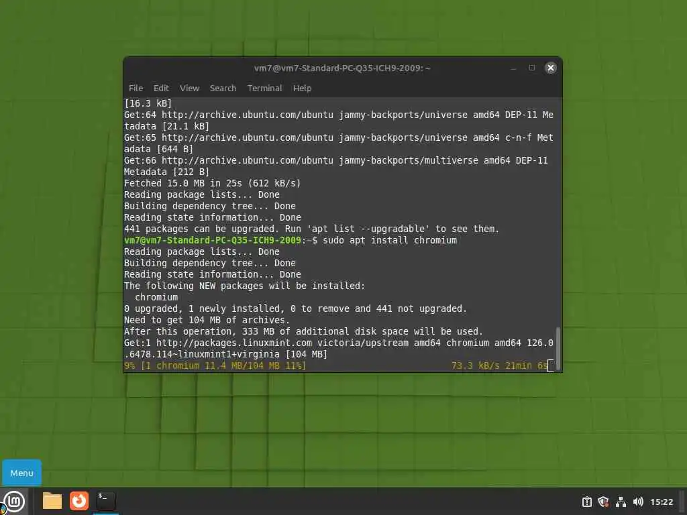The height and width of the screenshot is (515, 687).
Task: Click the terminal window title bar text
Action: (342, 68)
